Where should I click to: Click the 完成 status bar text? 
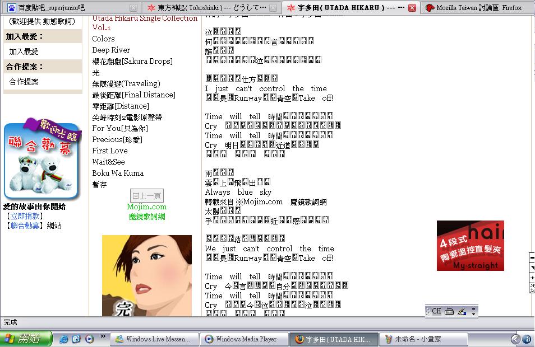pyautogui.click(x=10, y=322)
